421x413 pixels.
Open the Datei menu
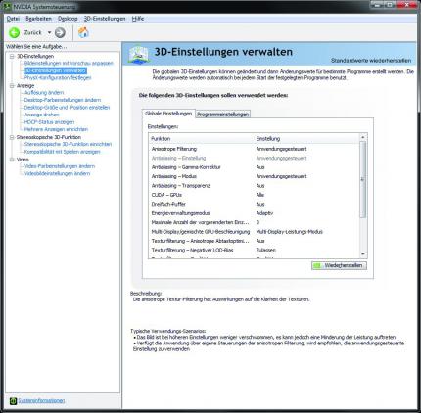[x=13, y=19]
